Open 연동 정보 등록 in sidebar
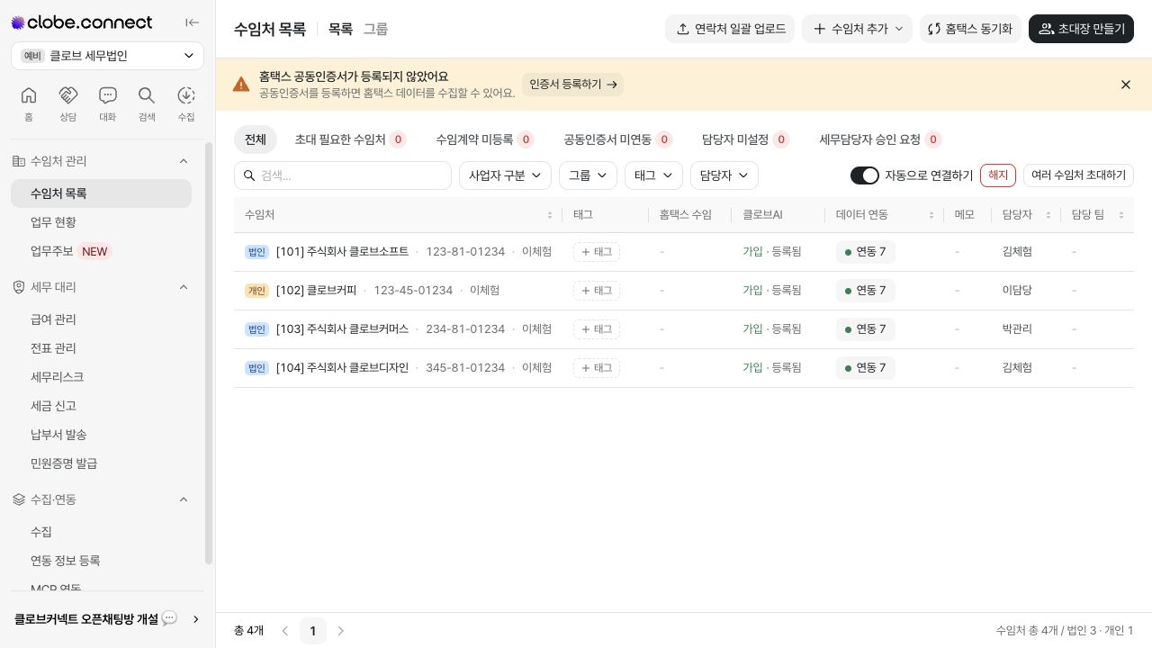The height and width of the screenshot is (648, 1152). [x=101, y=561]
